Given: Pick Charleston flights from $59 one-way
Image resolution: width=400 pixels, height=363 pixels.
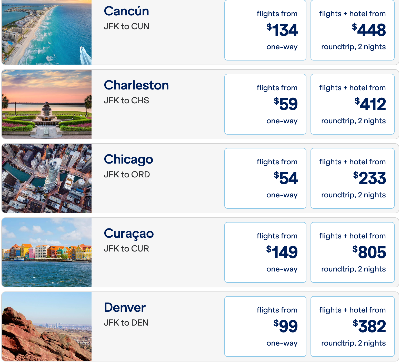Looking at the screenshot, I should (265, 104).
